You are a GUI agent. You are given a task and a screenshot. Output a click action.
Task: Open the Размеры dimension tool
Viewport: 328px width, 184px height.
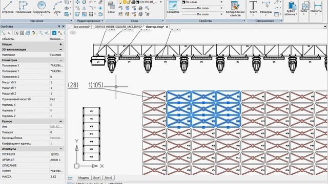265,8
